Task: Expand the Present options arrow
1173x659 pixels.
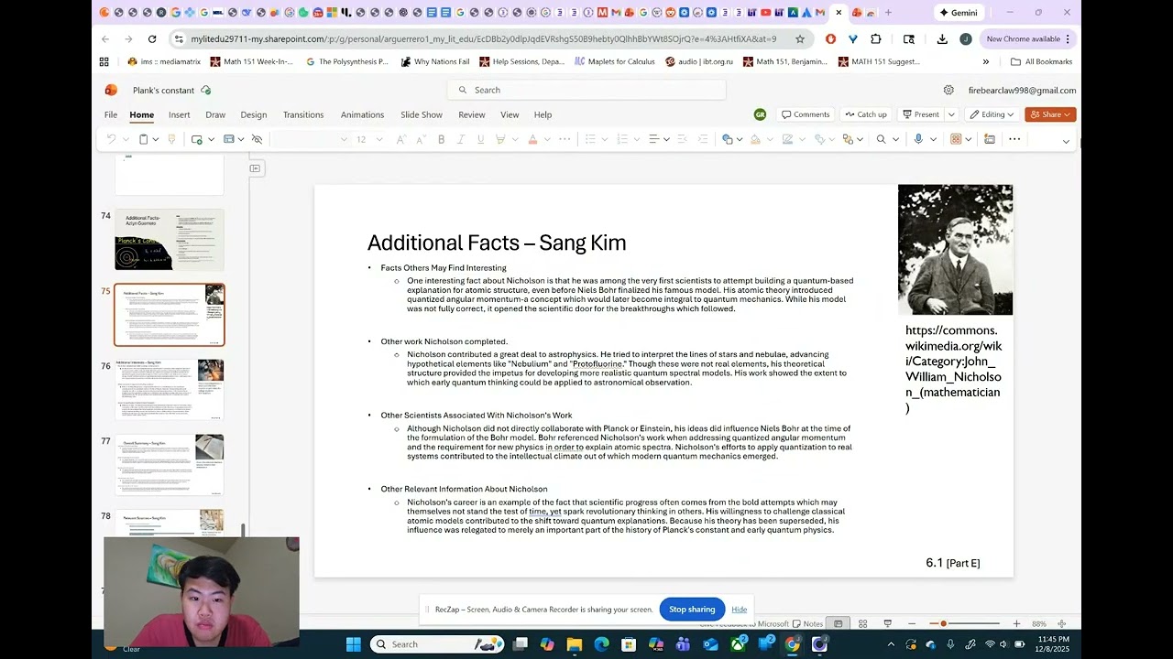Action: coord(951,114)
